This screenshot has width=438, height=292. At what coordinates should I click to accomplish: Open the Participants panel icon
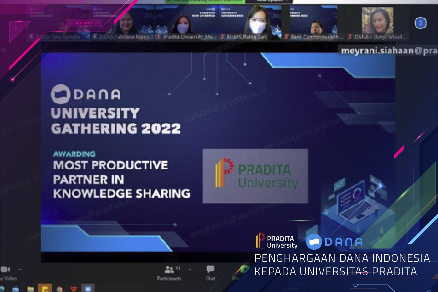click(x=169, y=269)
